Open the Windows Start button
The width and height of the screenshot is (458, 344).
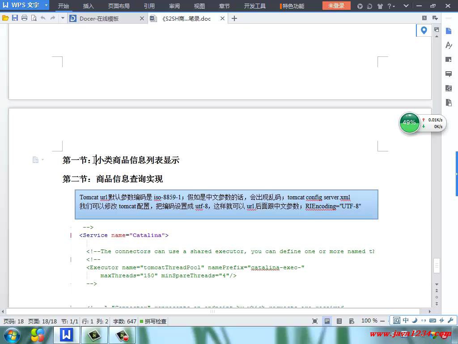pos(11,335)
